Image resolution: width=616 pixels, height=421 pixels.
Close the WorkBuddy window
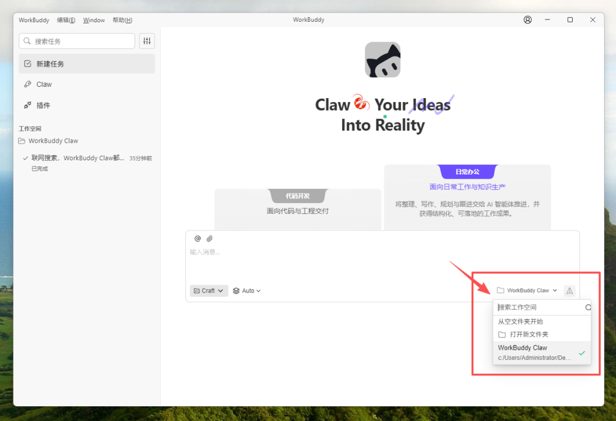tap(593, 19)
